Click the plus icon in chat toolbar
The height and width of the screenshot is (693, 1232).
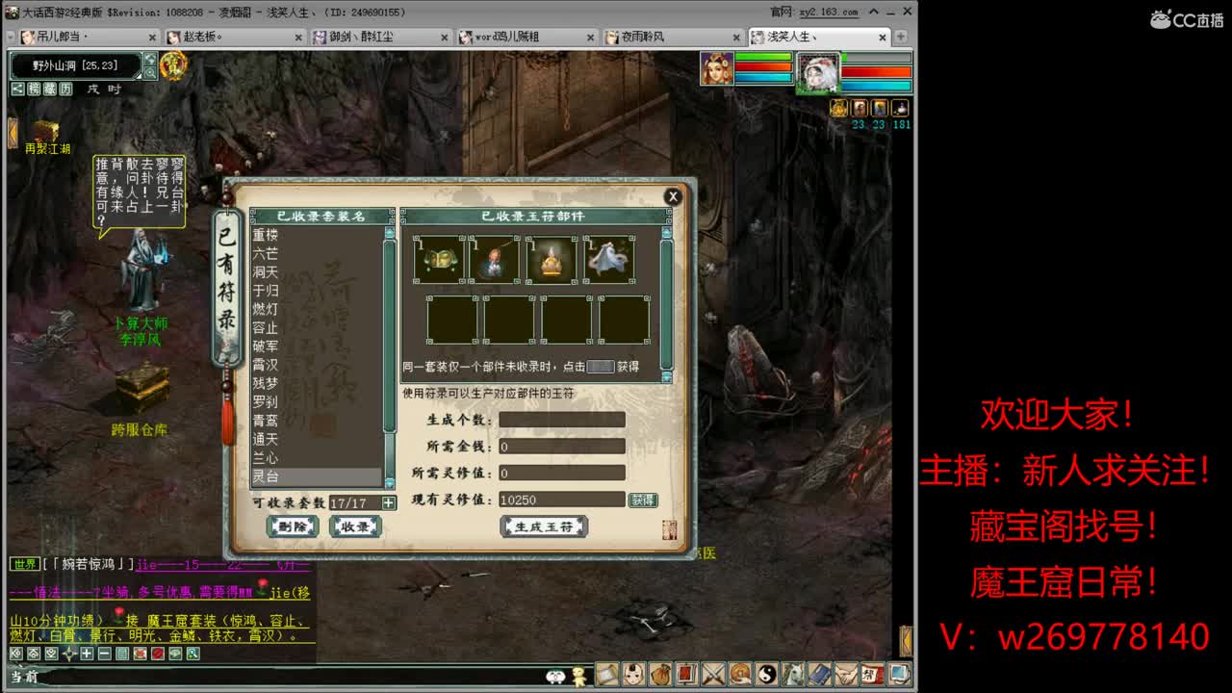tap(87, 654)
